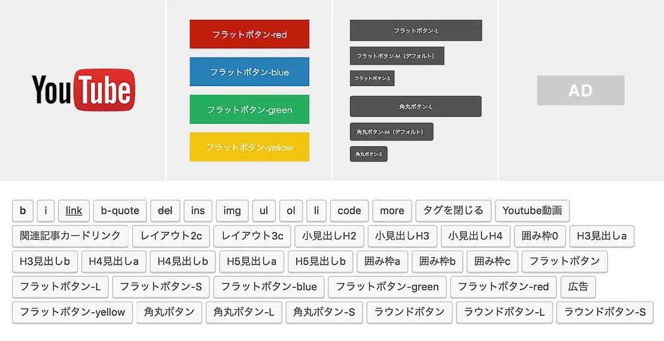Image resolution: width=664 pixels, height=341 pixels.
Task: Click the タグを閉じる button
Action: click(x=453, y=211)
